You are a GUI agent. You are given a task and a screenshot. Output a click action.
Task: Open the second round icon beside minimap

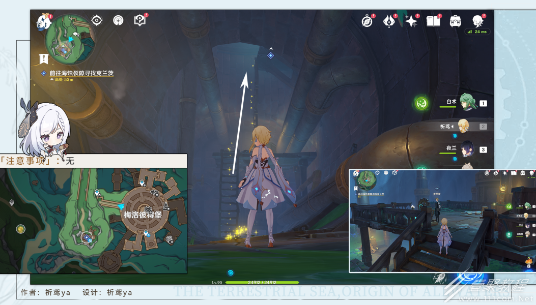118,20
